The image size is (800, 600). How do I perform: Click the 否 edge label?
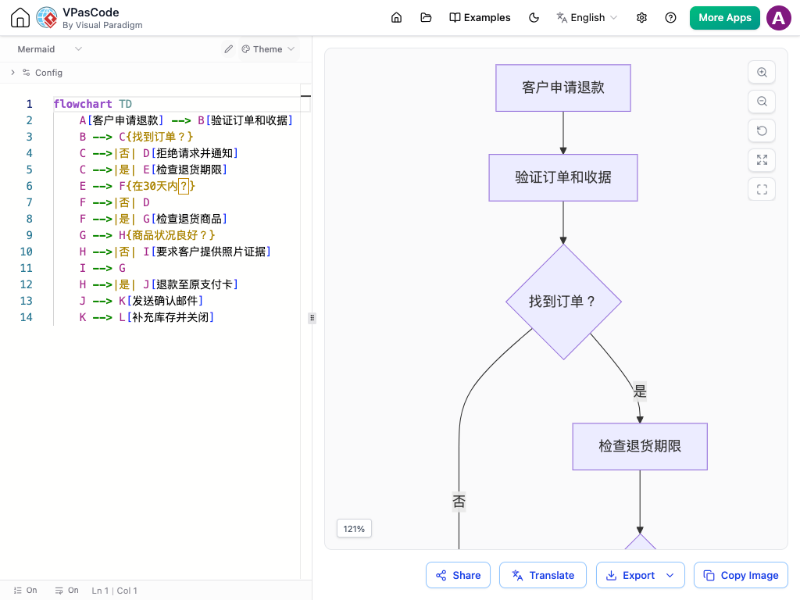(x=459, y=502)
